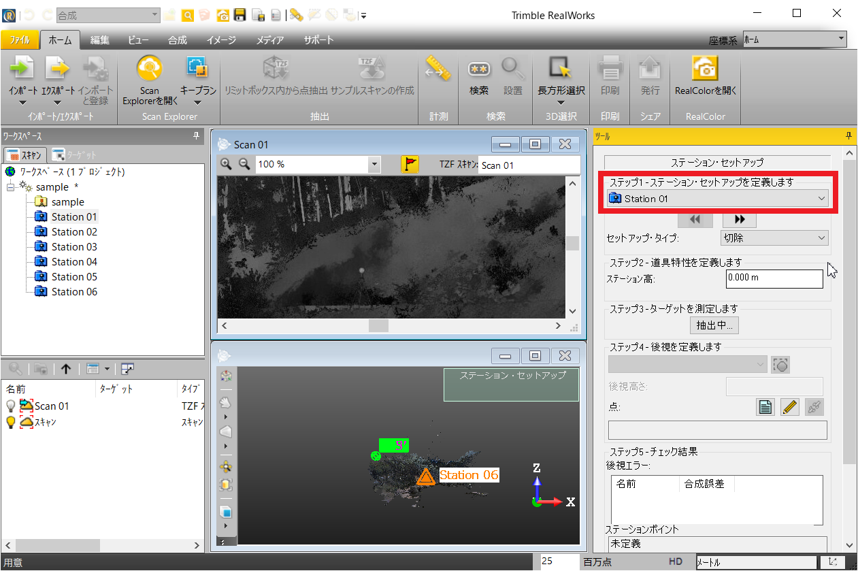
Task: Click the tool panel vertical scrollbar
Action: click(849, 311)
